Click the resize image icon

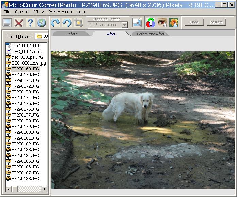[x=137, y=22]
